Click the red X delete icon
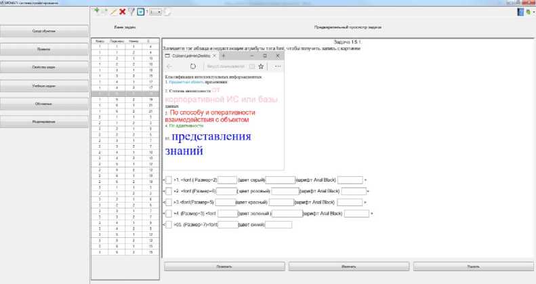 coord(123,12)
